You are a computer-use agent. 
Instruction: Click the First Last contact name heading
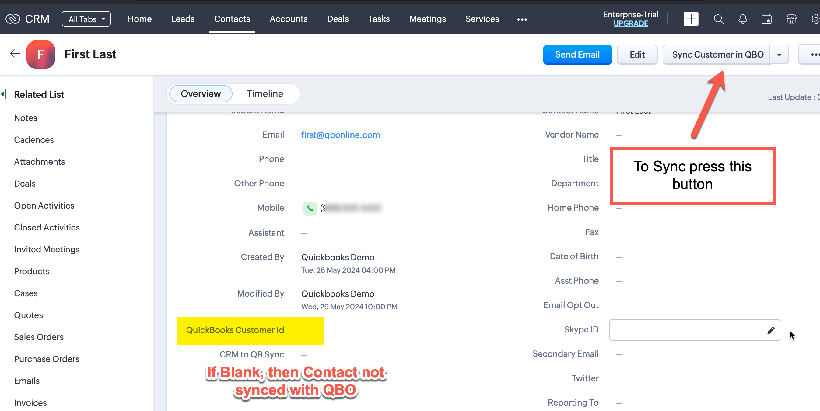[x=90, y=54]
